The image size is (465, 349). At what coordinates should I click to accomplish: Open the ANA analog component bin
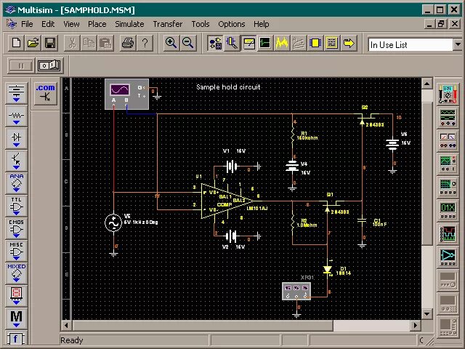point(16,183)
